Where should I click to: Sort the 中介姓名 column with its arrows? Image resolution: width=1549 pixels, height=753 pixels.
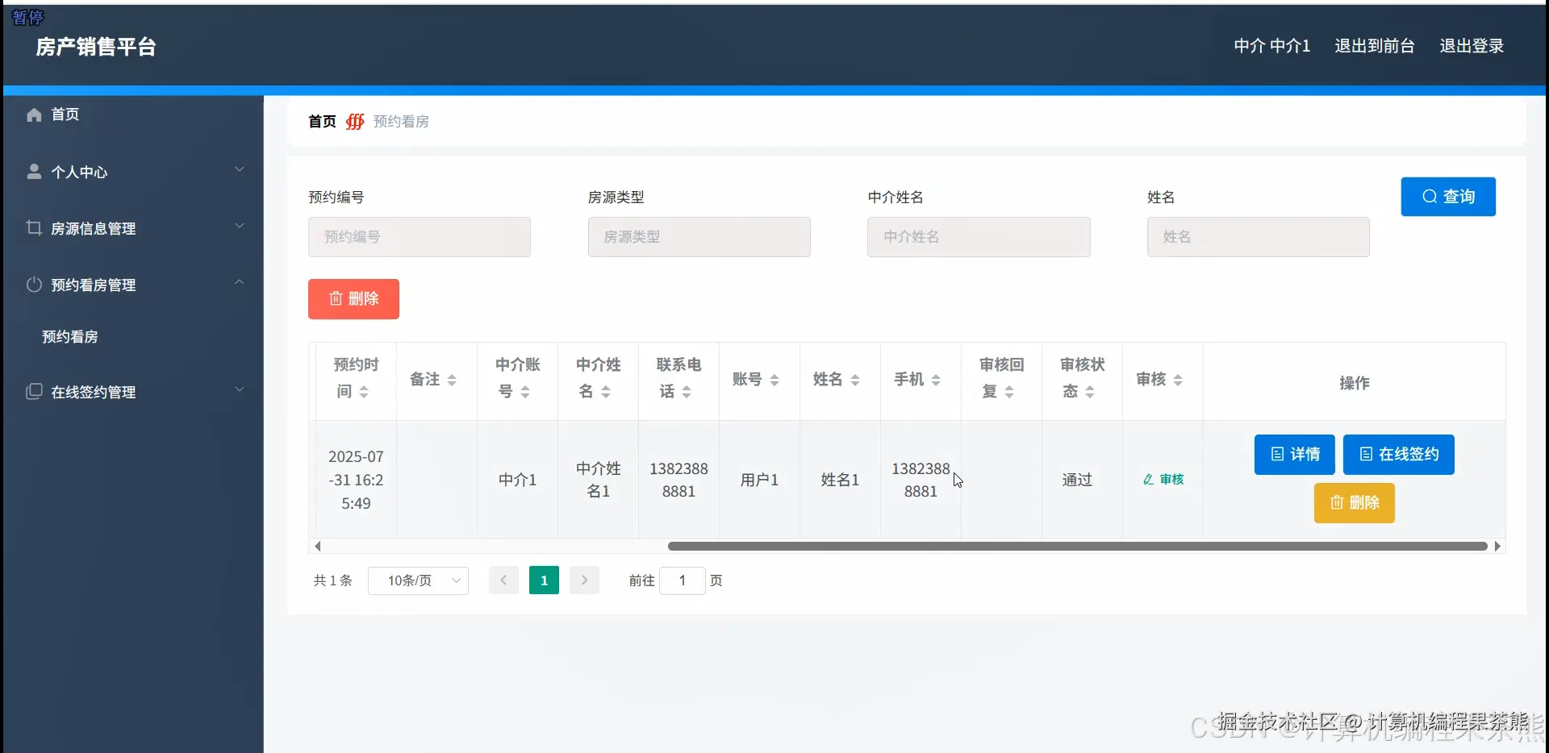click(x=606, y=392)
